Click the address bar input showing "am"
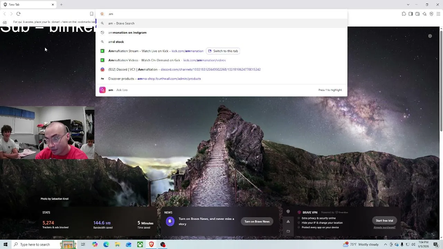This screenshot has width=443, height=249. click(x=221, y=14)
